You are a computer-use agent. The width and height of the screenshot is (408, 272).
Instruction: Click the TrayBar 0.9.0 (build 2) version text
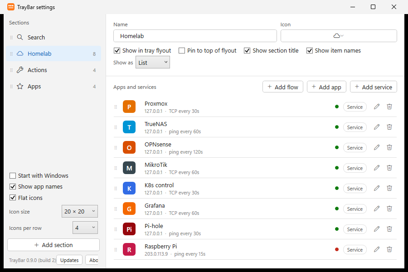(33, 260)
